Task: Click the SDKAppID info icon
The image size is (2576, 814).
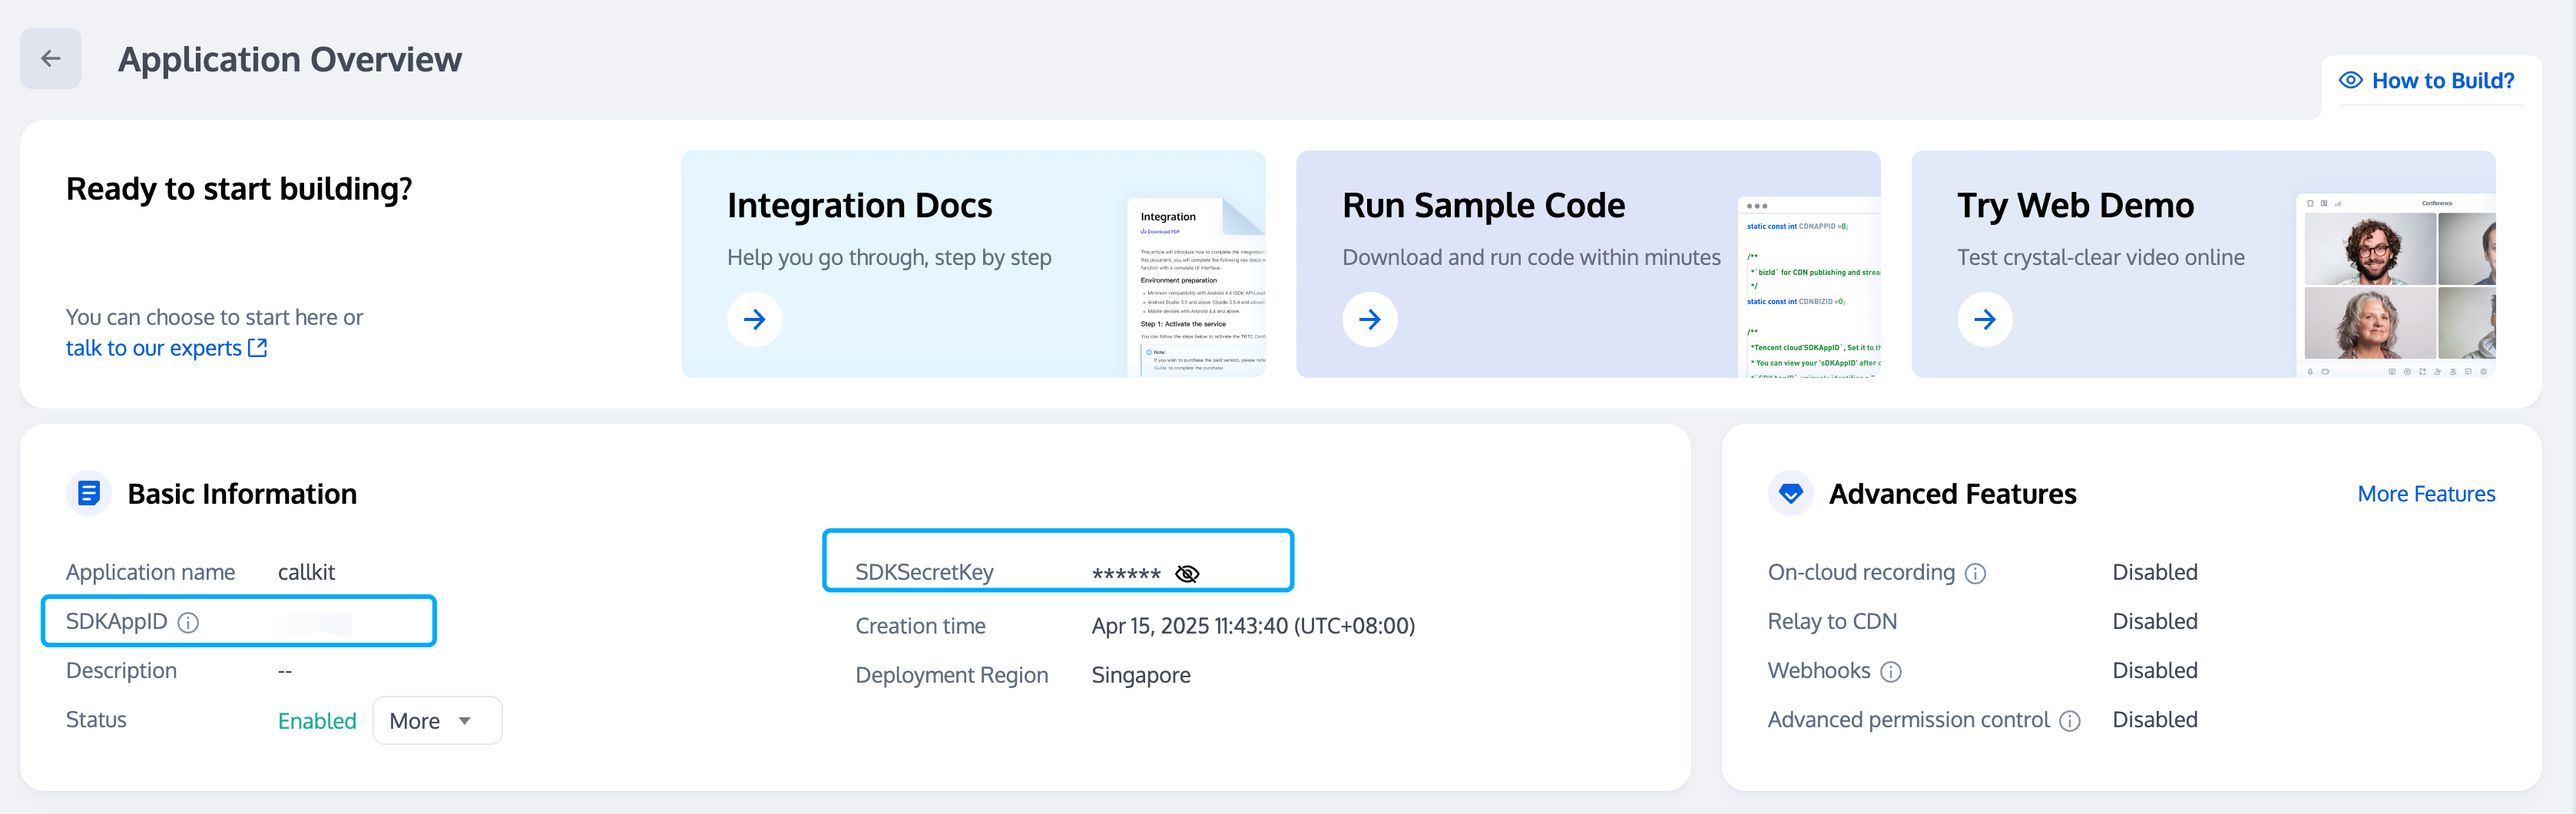Action: (x=188, y=623)
